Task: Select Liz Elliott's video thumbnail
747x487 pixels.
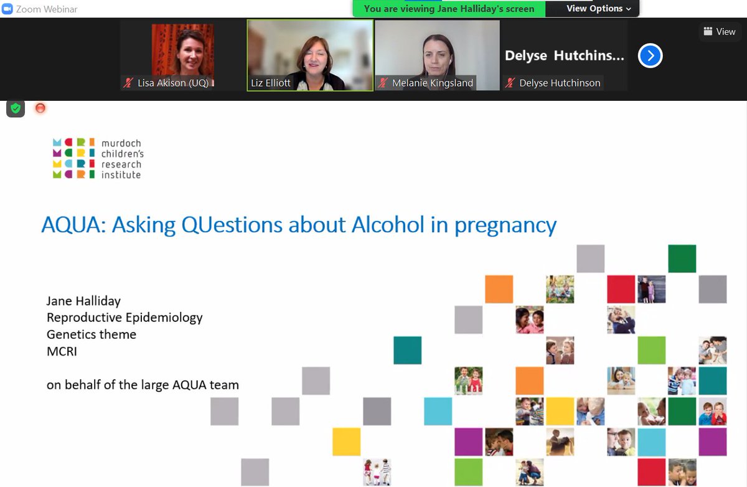Action: coord(310,56)
